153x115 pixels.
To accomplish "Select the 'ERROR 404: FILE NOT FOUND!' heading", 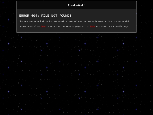I will coord(45,16).
